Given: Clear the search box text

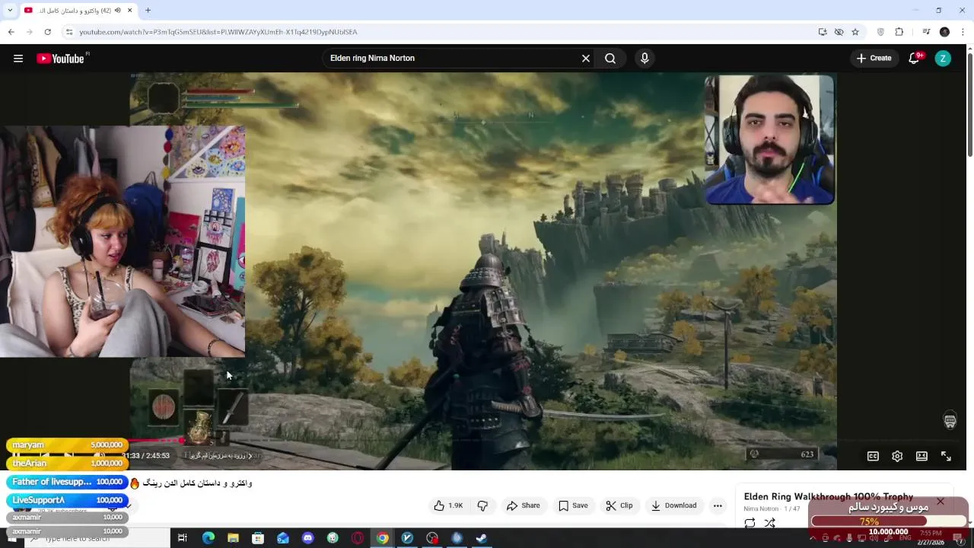Looking at the screenshot, I should 586,58.
